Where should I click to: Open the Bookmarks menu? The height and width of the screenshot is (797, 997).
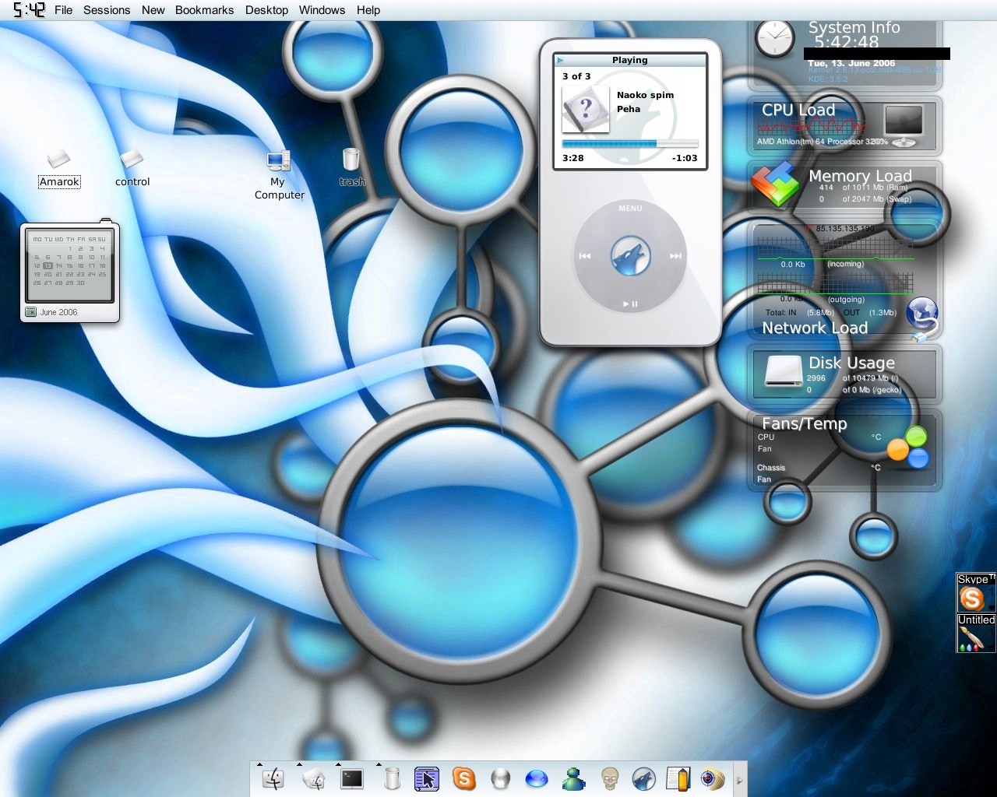[204, 10]
